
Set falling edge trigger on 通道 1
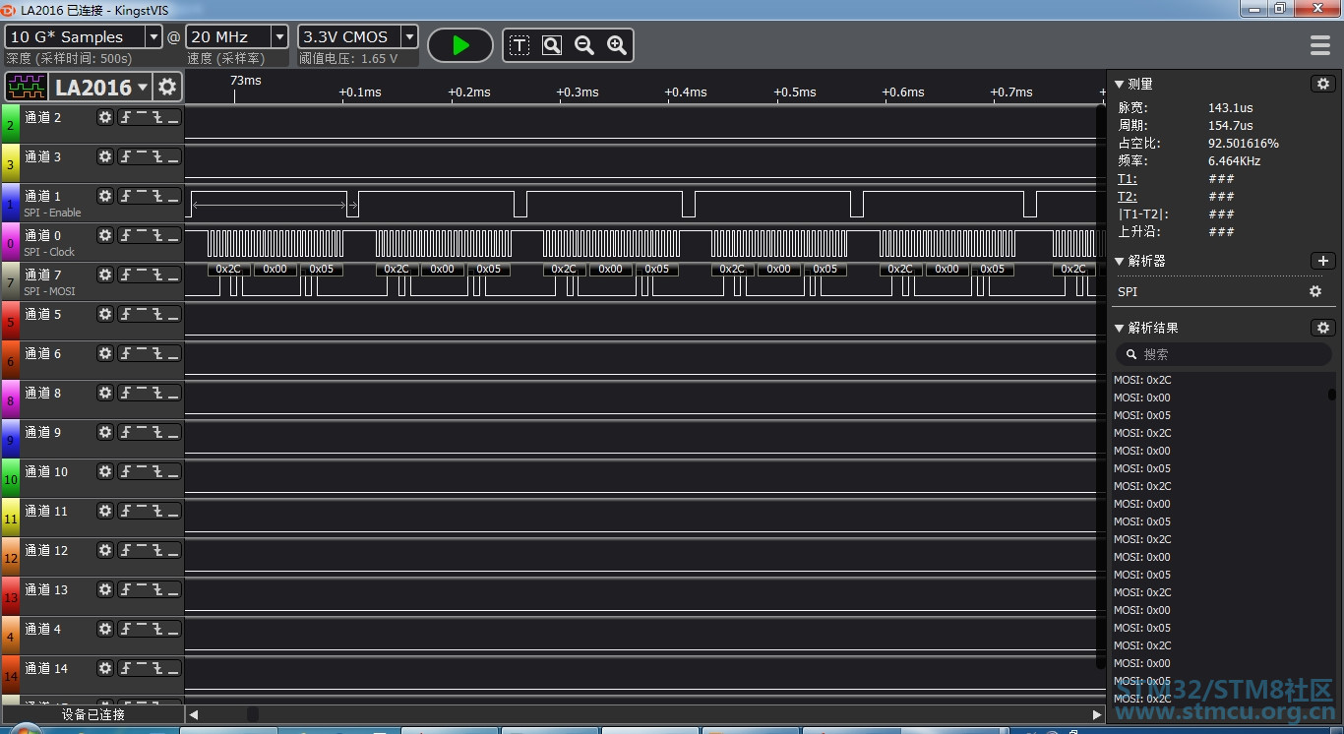(157, 196)
